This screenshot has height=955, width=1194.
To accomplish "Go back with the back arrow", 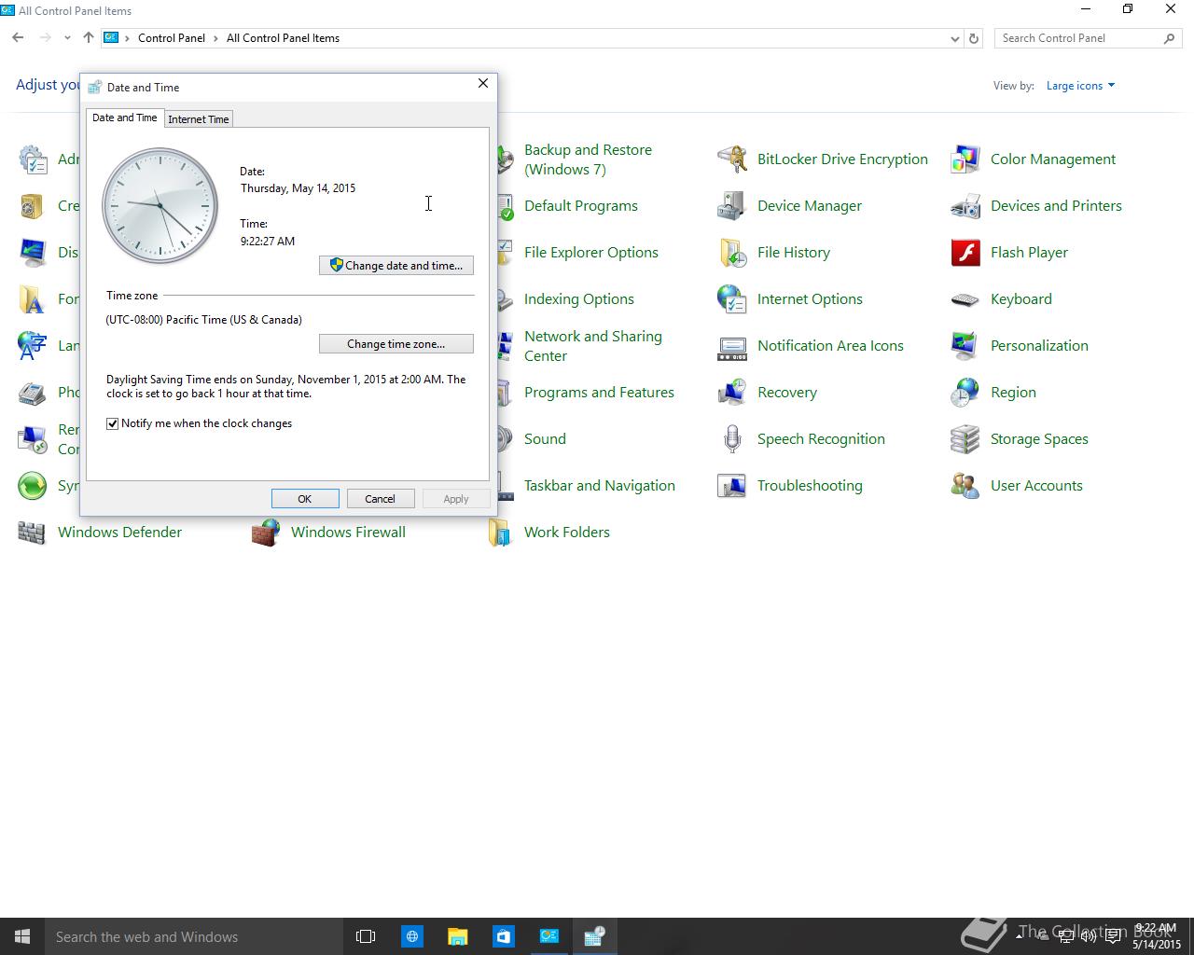I will [18, 38].
